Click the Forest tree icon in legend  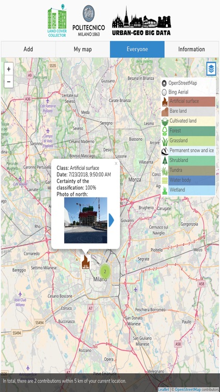point(165,131)
